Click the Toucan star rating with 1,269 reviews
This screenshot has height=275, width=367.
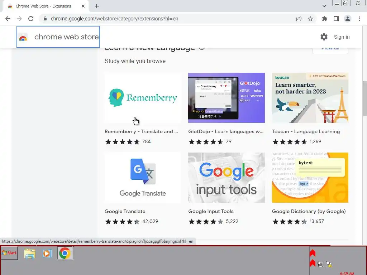[296, 142]
